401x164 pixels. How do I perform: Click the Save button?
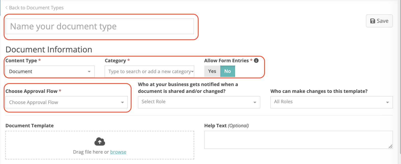click(379, 21)
